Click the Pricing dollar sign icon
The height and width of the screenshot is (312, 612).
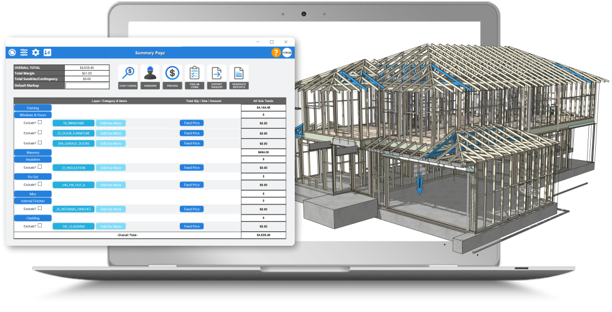point(172,73)
